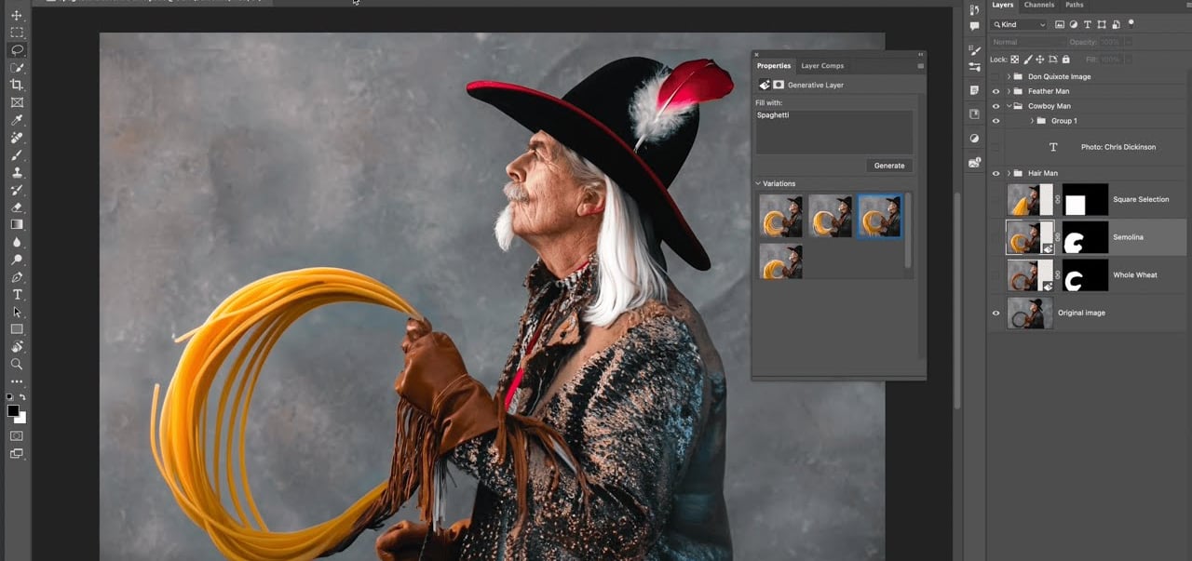
Task: Click the background color swatch
Action: point(21,419)
